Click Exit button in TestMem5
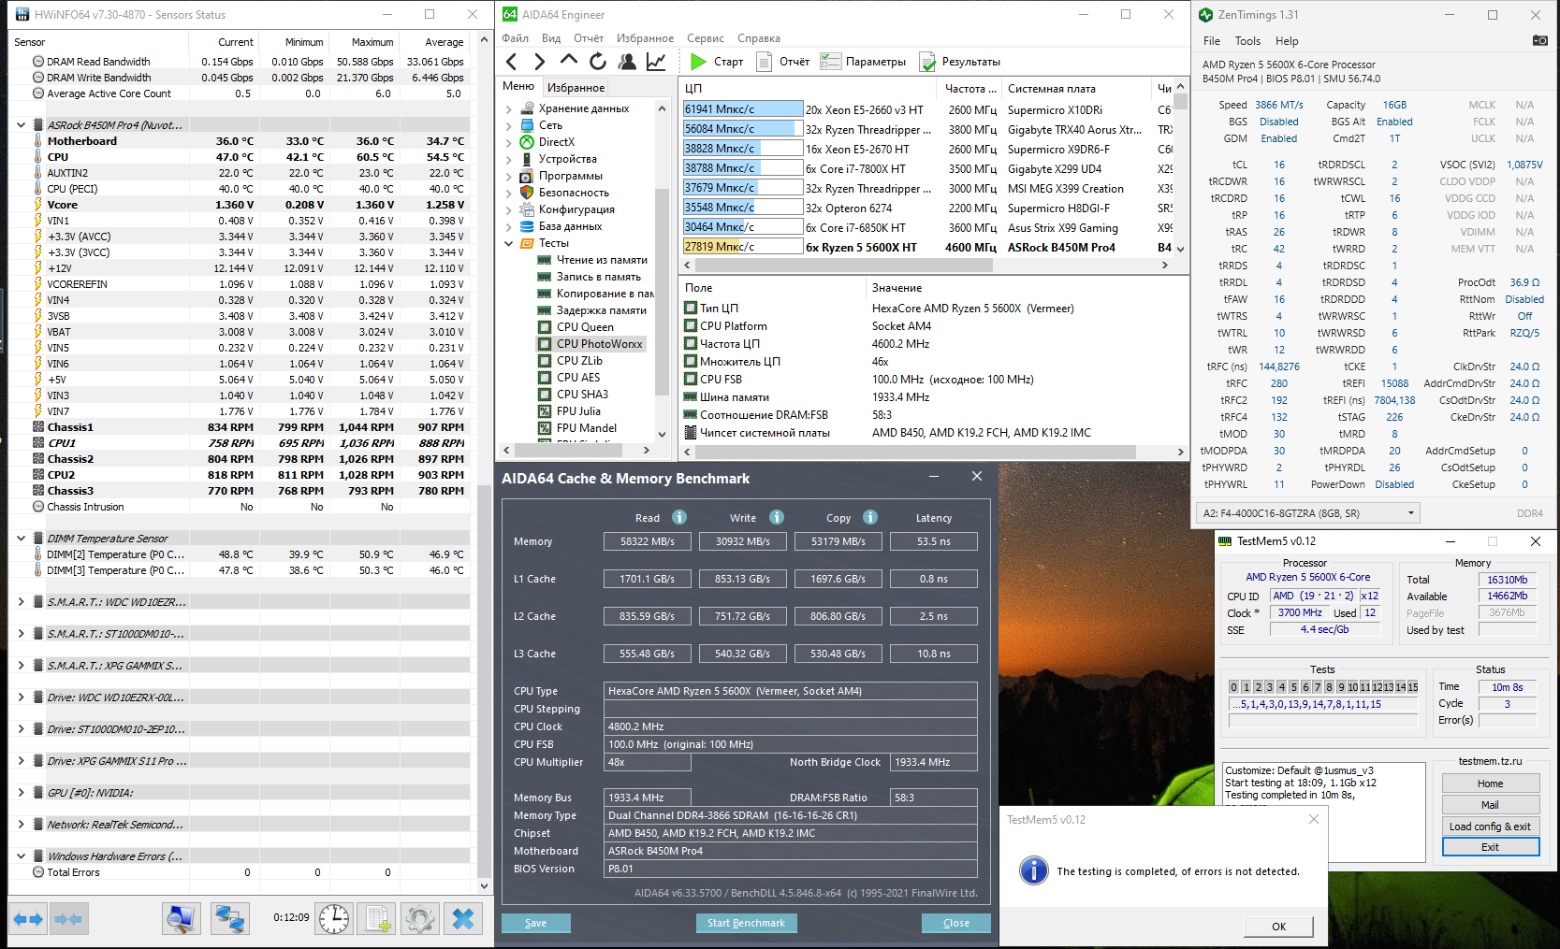Image resolution: width=1560 pixels, height=949 pixels. pyautogui.click(x=1490, y=847)
